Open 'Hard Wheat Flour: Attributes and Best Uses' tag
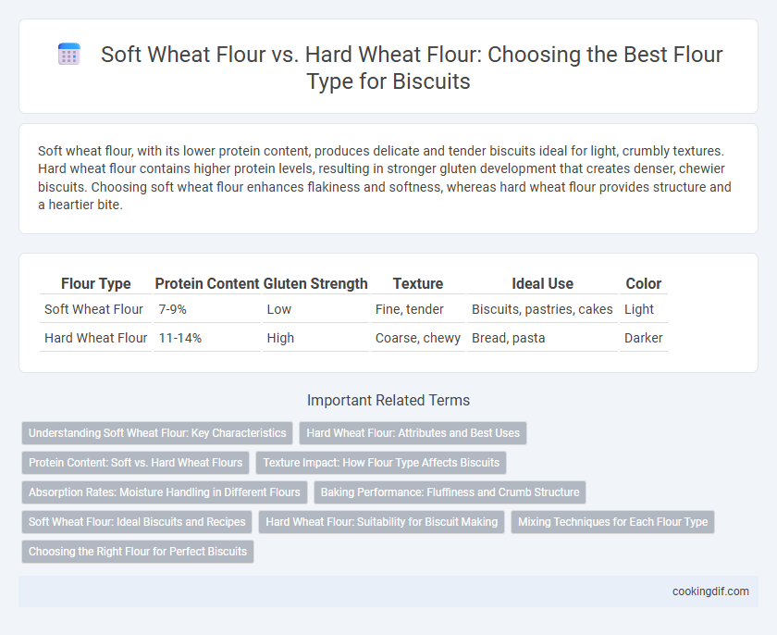This screenshot has height=635, width=777. point(413,433)
